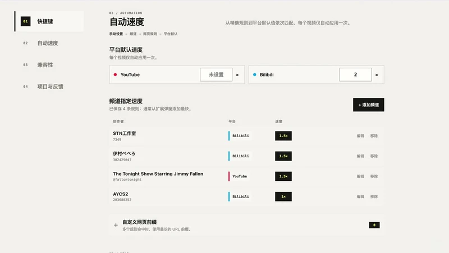The width and height of the screenshot is (449, 253).
Task: Click the Bilibili platform tag for STN工作室
Action: 240,136
